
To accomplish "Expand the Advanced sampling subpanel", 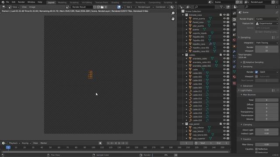I will [241, 86].
